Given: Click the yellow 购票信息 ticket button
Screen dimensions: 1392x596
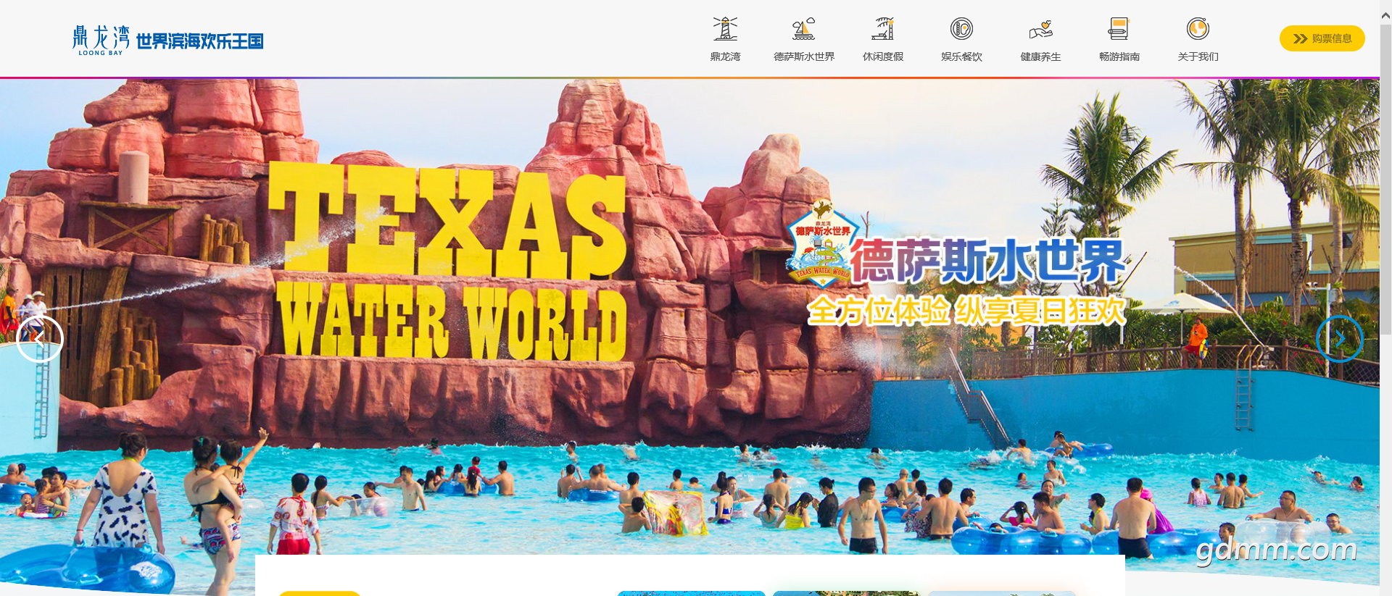Looking at the screenshot, I should [x=1322, y=38].
